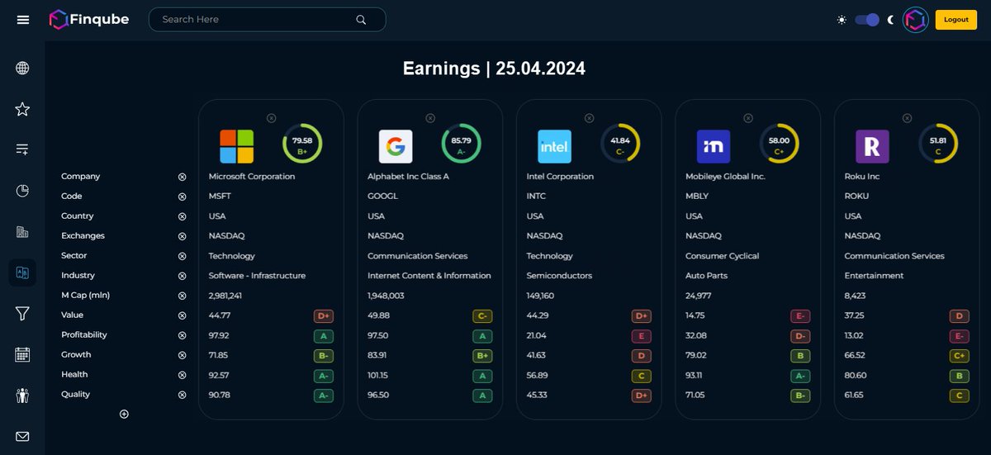Open the star favorites sidebar icon

[22, 109]
